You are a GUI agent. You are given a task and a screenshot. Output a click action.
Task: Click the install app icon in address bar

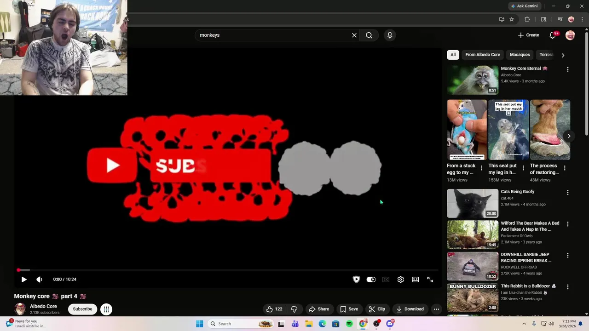[x=502, y=19]
